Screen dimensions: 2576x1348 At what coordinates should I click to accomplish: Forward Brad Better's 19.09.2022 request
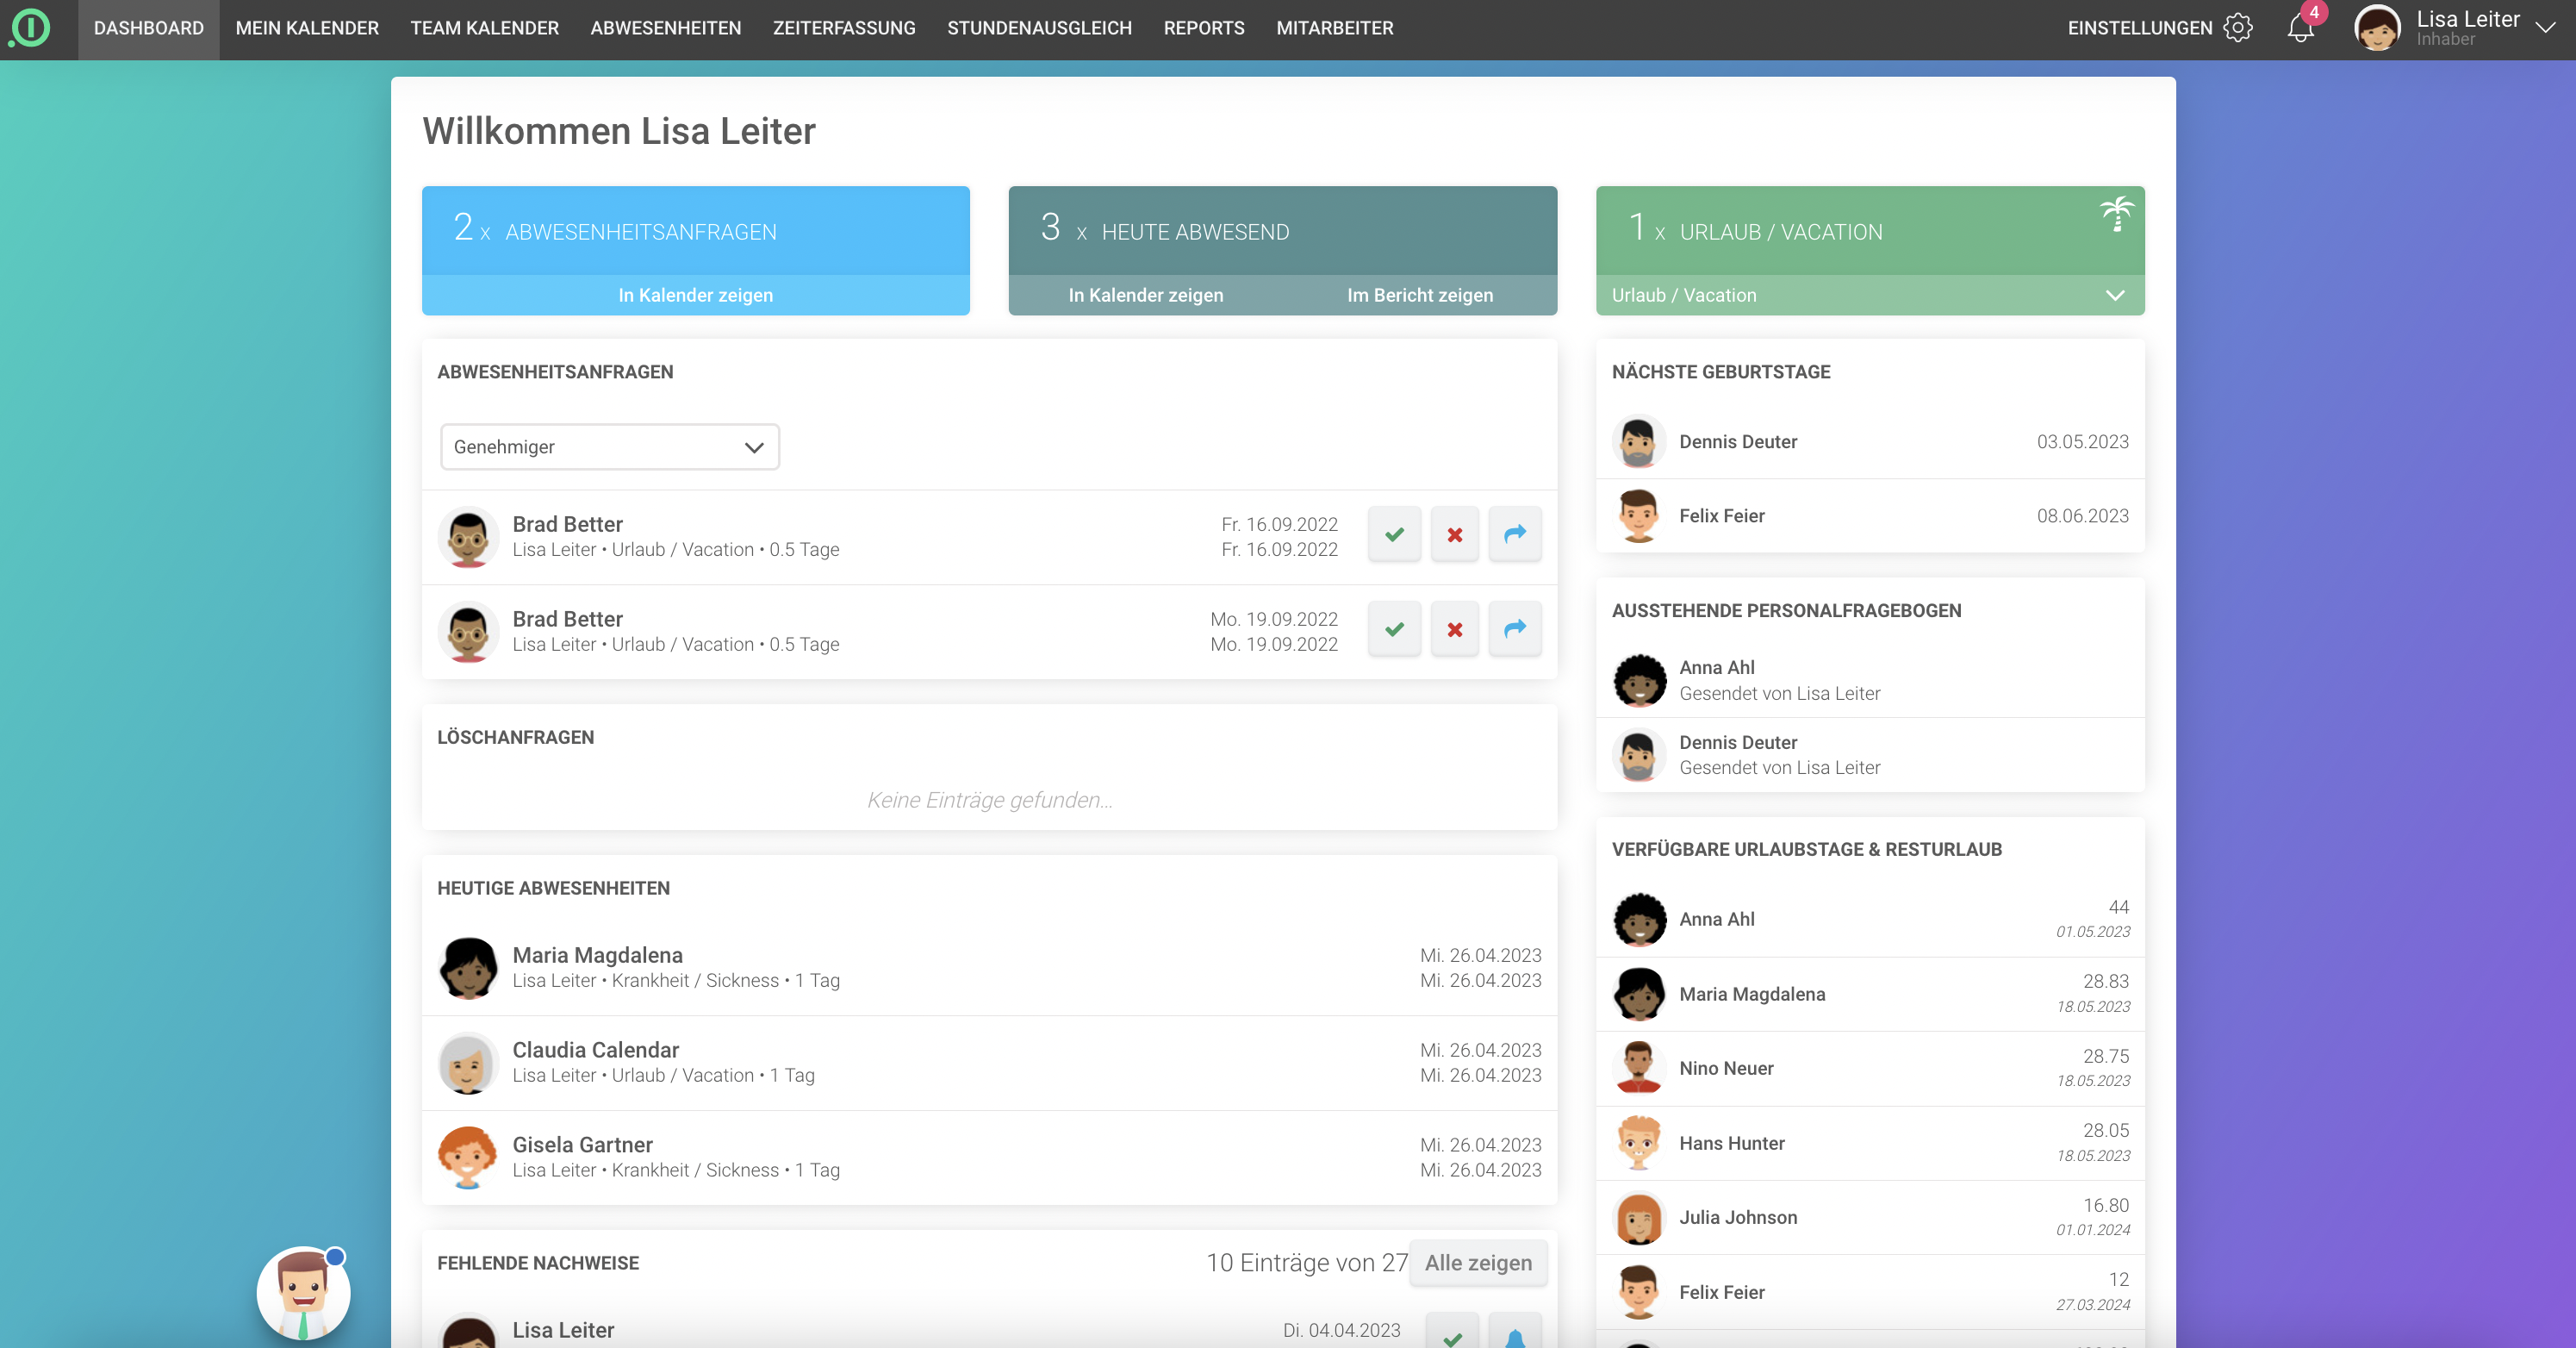(1514, 629)
